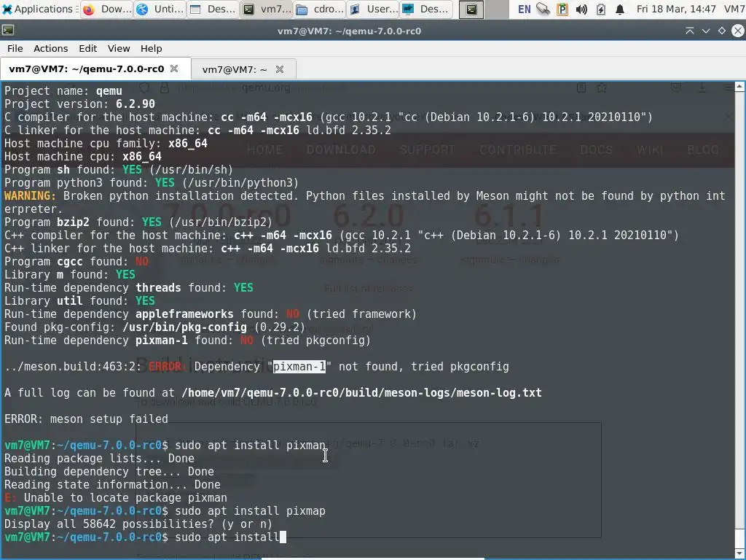Switch to the 'Unti...' browser taskbar window
The height and width of the screenshot is (560, 746).
pos(160,9)
